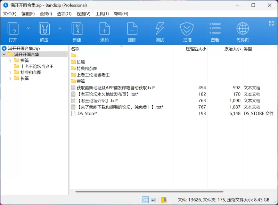Open the 工具(T) menu
This screenshot has height=205, width=278.
(x=102, y=14)
